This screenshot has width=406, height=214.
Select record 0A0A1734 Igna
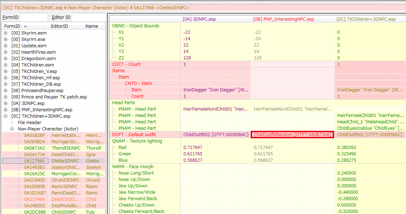[x=53, y=155]
